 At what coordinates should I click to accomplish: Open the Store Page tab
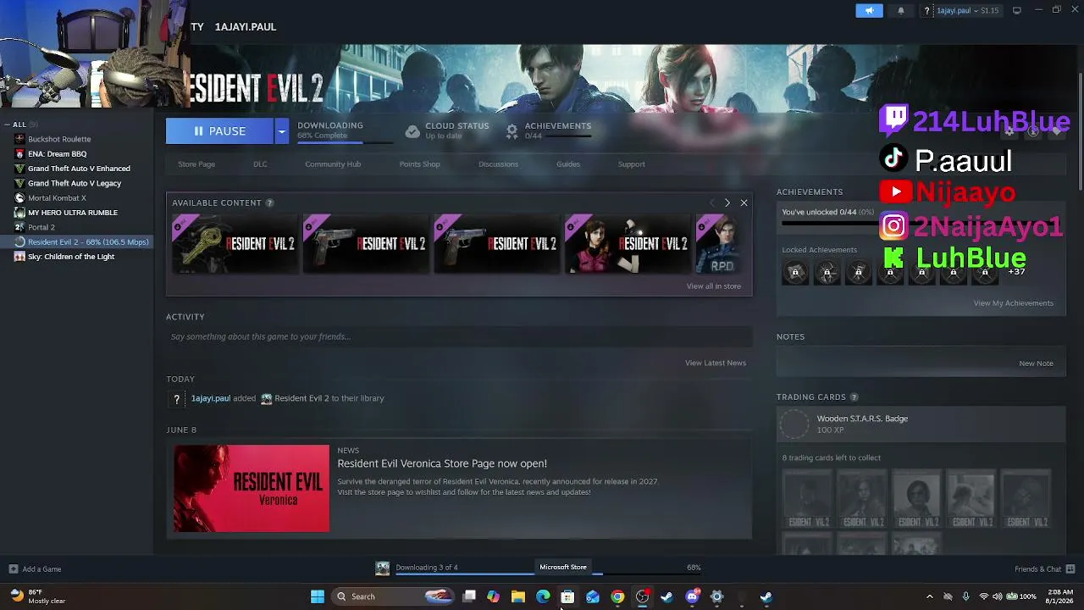196,164
